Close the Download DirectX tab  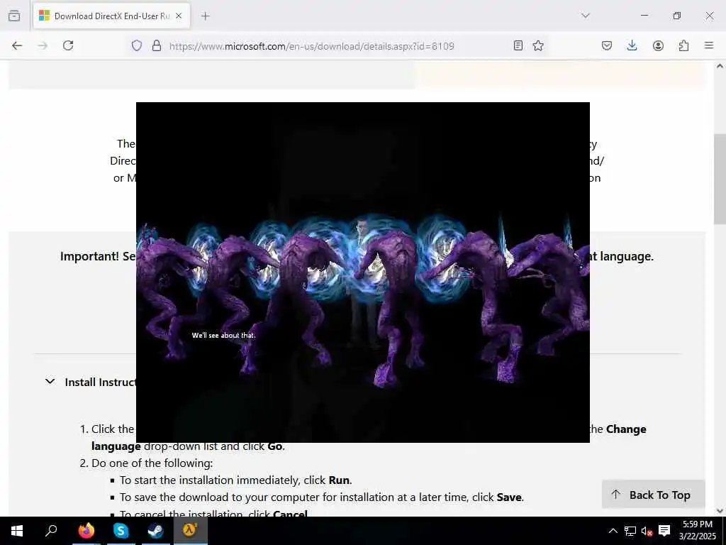[179, 16]
